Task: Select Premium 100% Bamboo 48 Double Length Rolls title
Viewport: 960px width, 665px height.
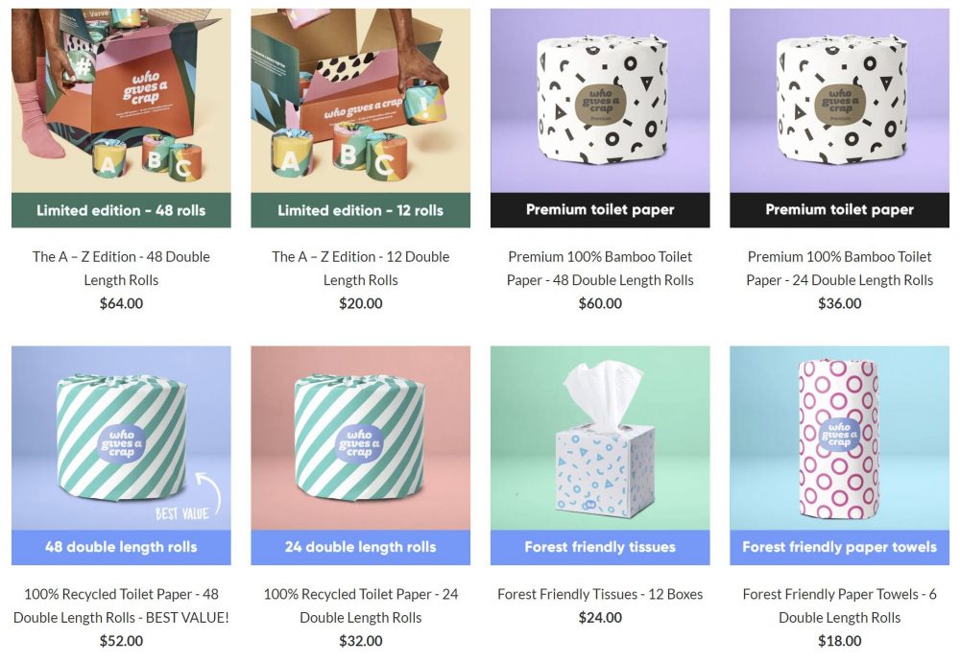Action: 600,268
